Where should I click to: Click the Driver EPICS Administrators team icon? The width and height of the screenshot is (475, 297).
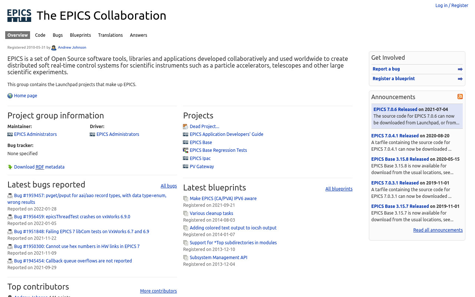[92, 134]
